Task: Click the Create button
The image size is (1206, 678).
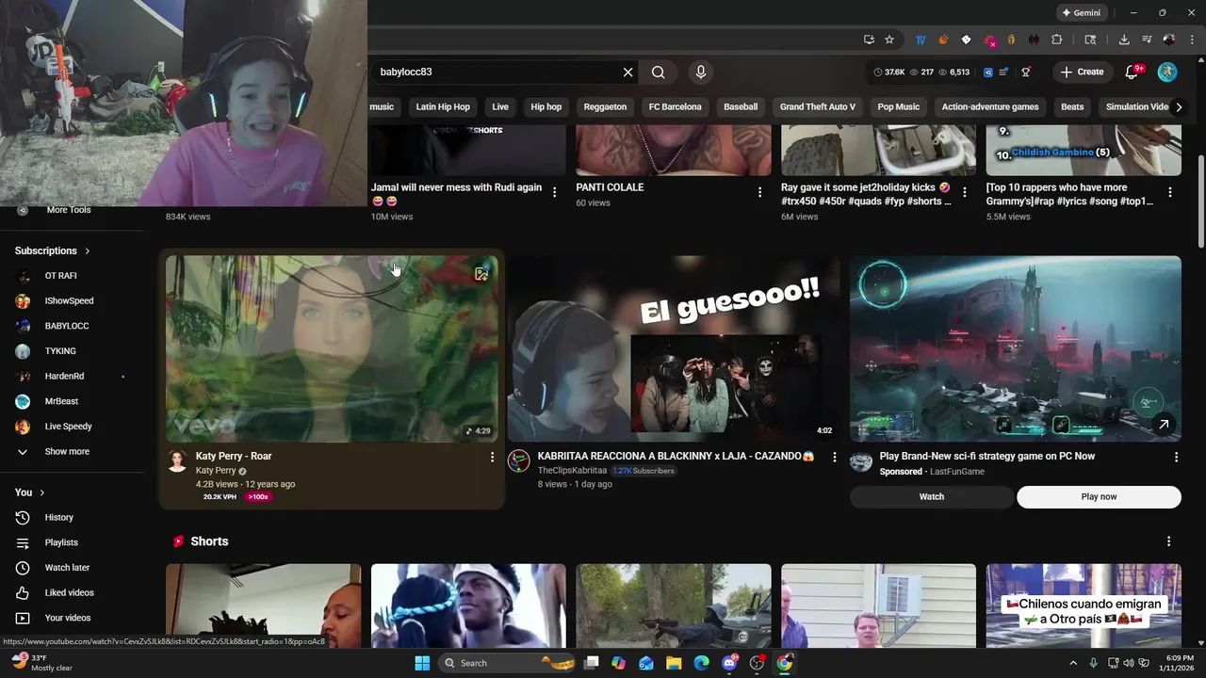Action: 1082,72
